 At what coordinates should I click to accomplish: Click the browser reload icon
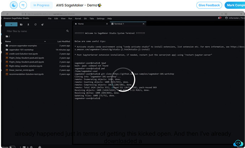(x=7, y=14)
